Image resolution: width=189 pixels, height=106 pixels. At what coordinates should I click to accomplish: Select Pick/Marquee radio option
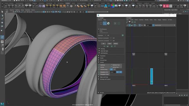99,29
